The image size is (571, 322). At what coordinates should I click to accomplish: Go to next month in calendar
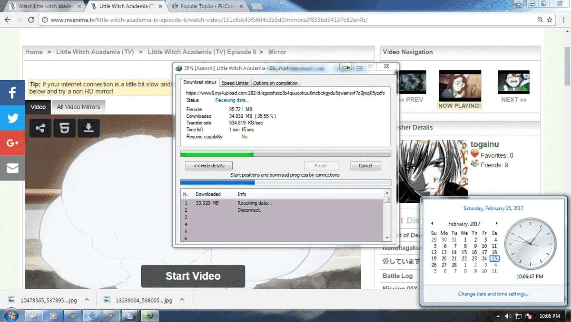pos(496,224)
